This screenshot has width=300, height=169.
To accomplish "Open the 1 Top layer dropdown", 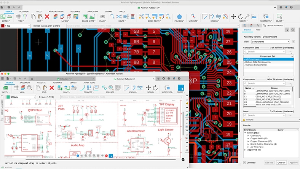I will 16,26.
